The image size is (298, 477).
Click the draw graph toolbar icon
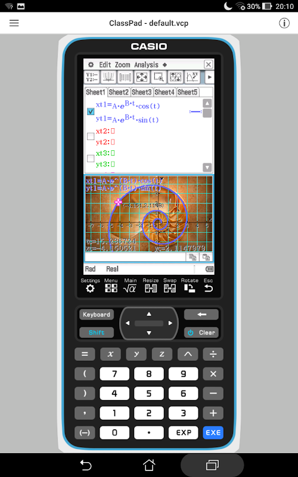(108, 78)
